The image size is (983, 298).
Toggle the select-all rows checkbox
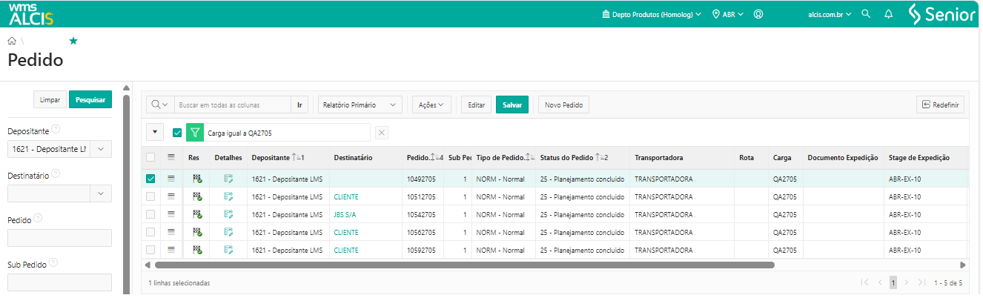[x=150, y=157]
